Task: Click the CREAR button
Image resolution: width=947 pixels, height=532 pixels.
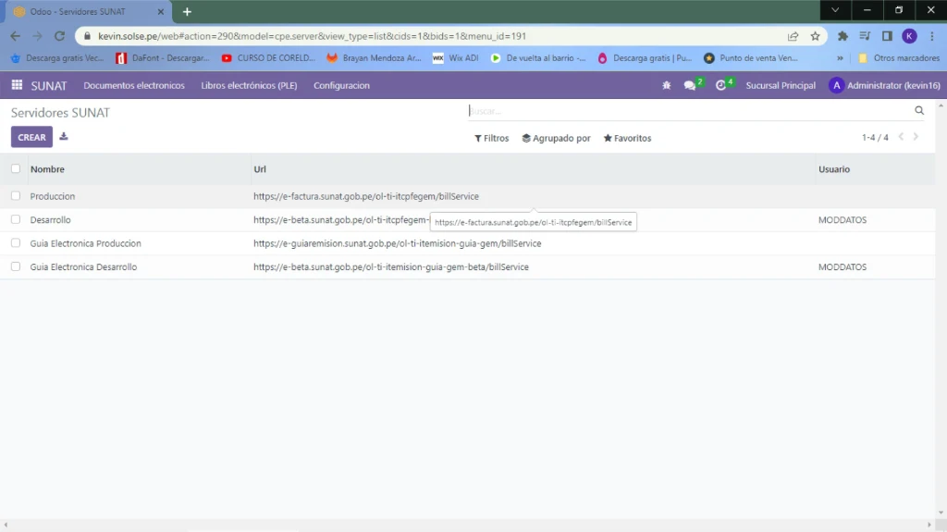Action: (x=31, y=137)
